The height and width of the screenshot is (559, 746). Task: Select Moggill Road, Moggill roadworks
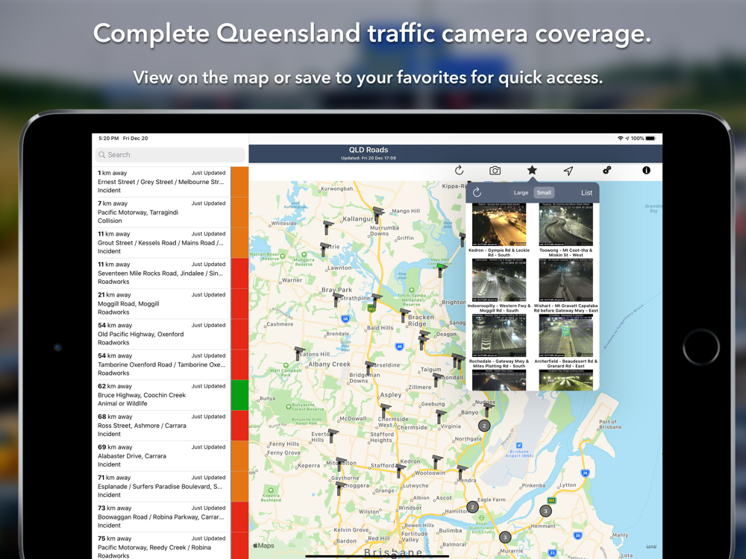170,303
